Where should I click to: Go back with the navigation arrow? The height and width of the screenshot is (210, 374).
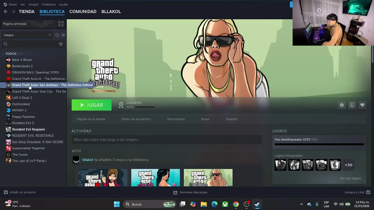point(6,11)
